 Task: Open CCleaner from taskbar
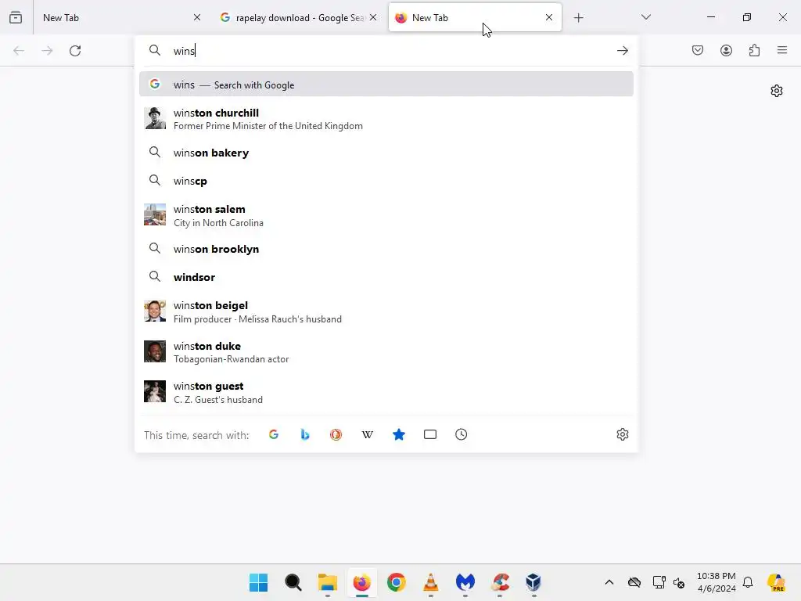[x=500, y=582]
